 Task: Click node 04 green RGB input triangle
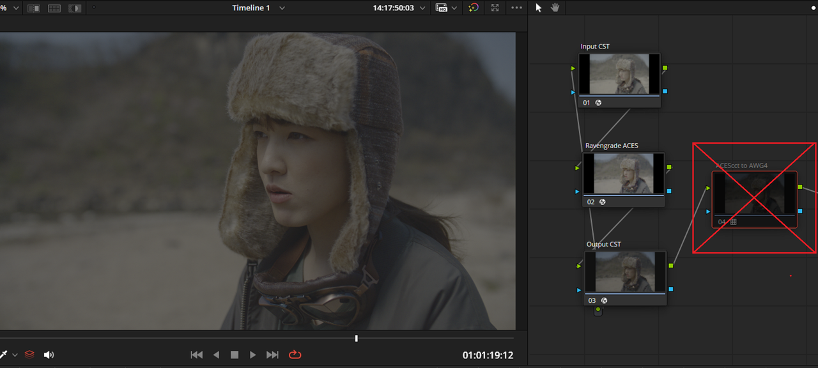click(708, 188)
